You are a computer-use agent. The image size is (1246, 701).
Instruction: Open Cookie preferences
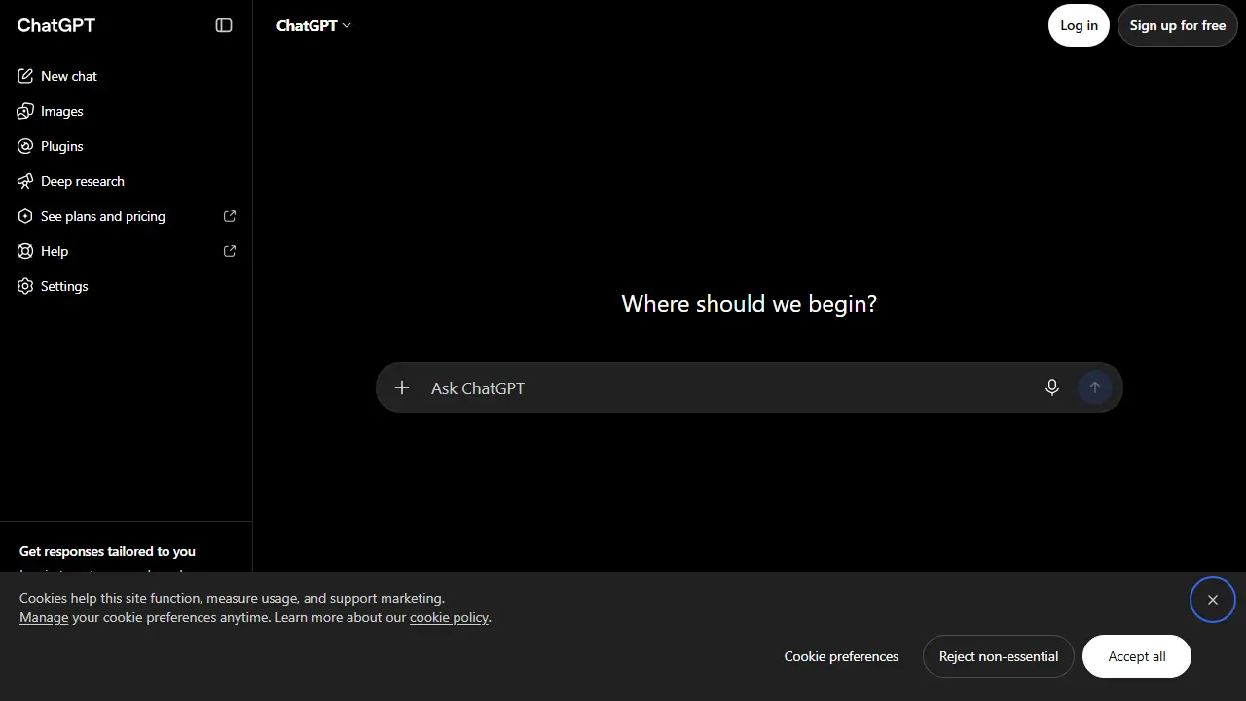tap(841, 656)
